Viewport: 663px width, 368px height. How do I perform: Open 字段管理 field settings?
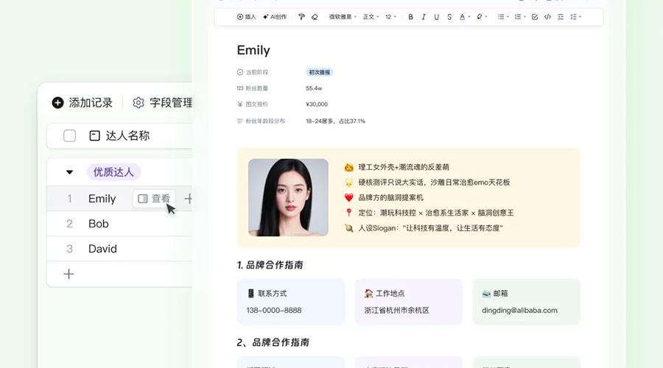162,102
